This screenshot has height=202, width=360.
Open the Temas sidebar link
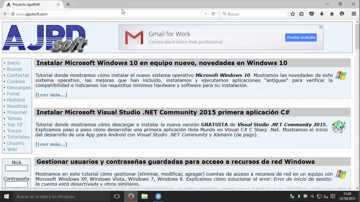[14, 118]
